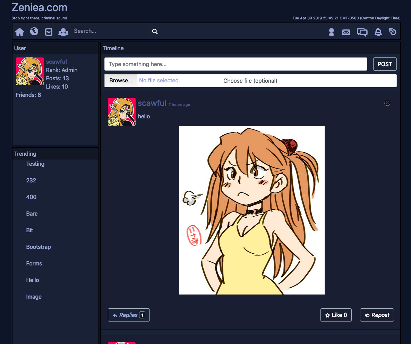The height and width of the screenshot is (344, 411).
Task: Like the hello post
Action: [x=336, y=315]
